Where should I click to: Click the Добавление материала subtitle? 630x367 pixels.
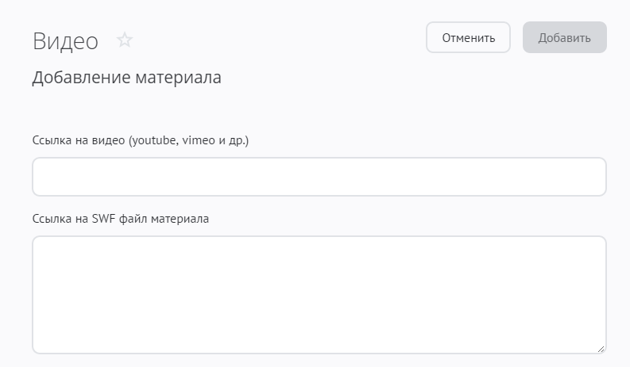click(x=126, y=78)
